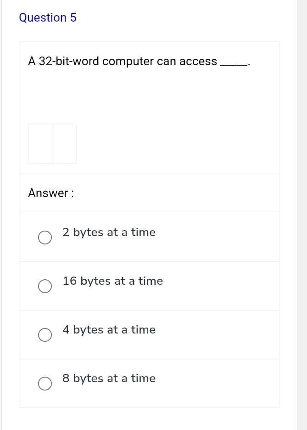Click the row containing '16 bytes at a time'
This screenshot has width=307, height=430.
(x=149, y=286)
